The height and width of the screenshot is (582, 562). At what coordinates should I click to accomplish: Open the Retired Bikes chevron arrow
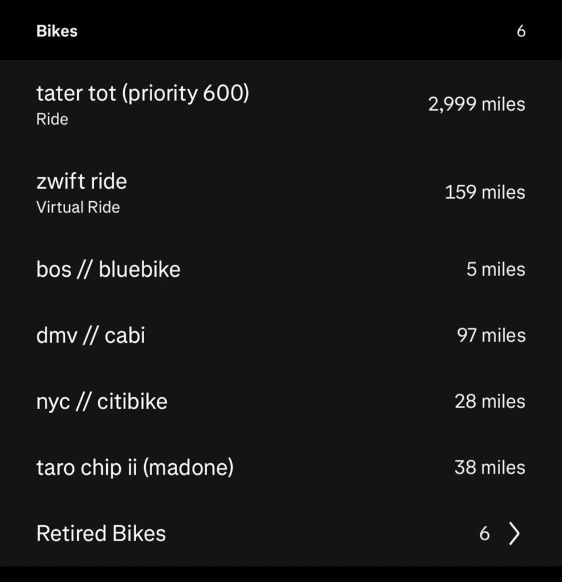514,534
